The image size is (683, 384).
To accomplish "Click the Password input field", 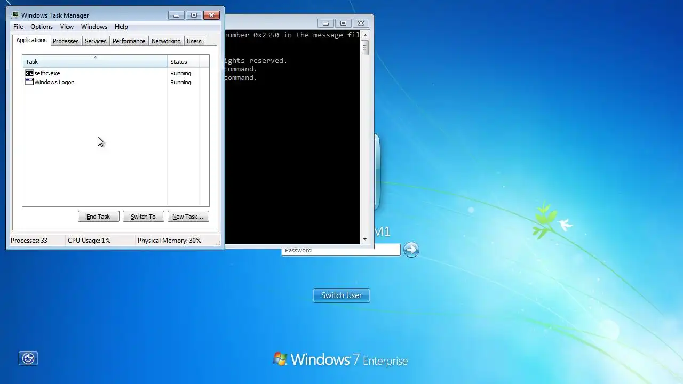I will click(341, 250).
